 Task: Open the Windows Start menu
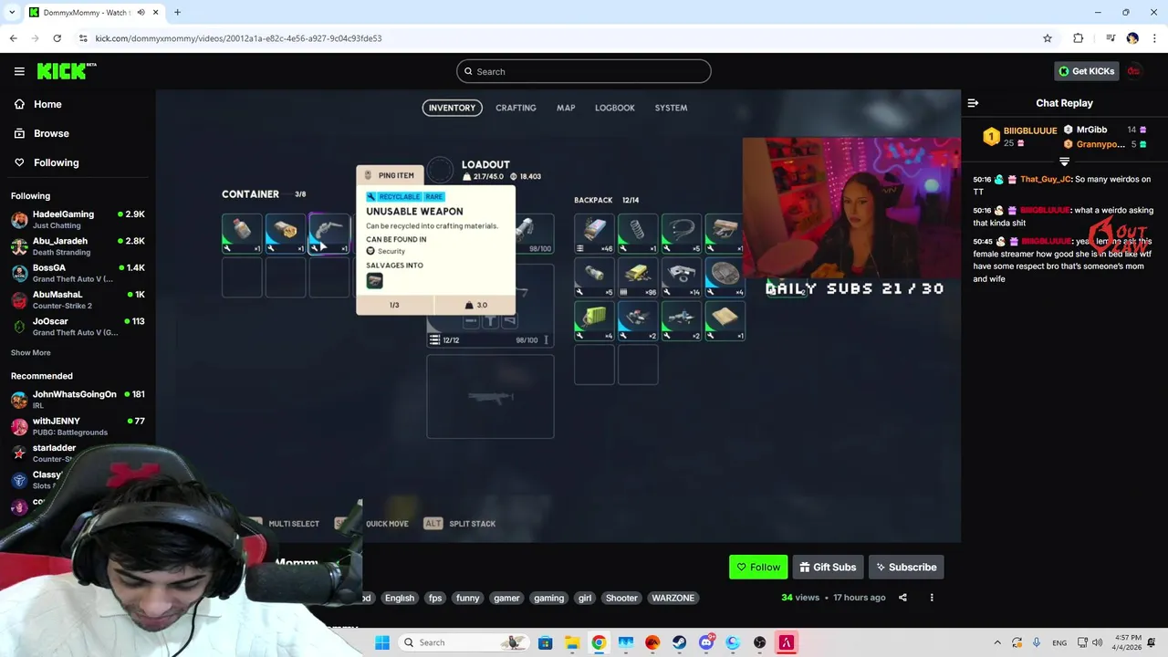point(382,642)
